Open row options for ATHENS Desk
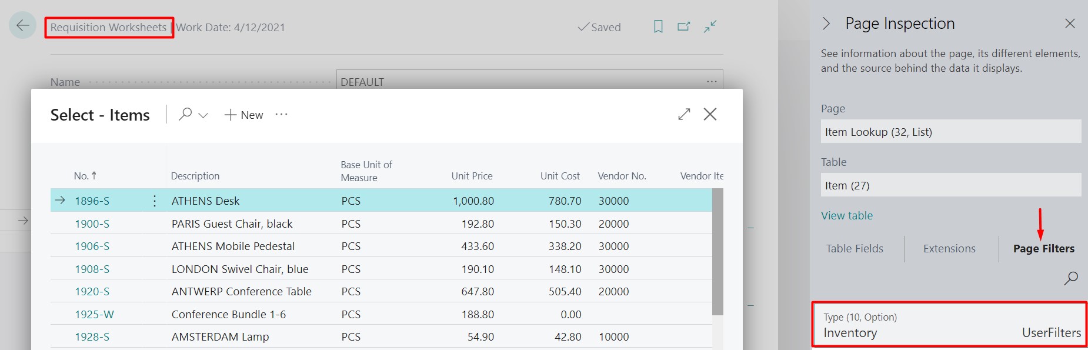Viewport: 1088px width, 350px height. coord(155,201)
